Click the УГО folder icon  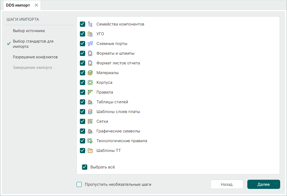(x=90, y=34)
